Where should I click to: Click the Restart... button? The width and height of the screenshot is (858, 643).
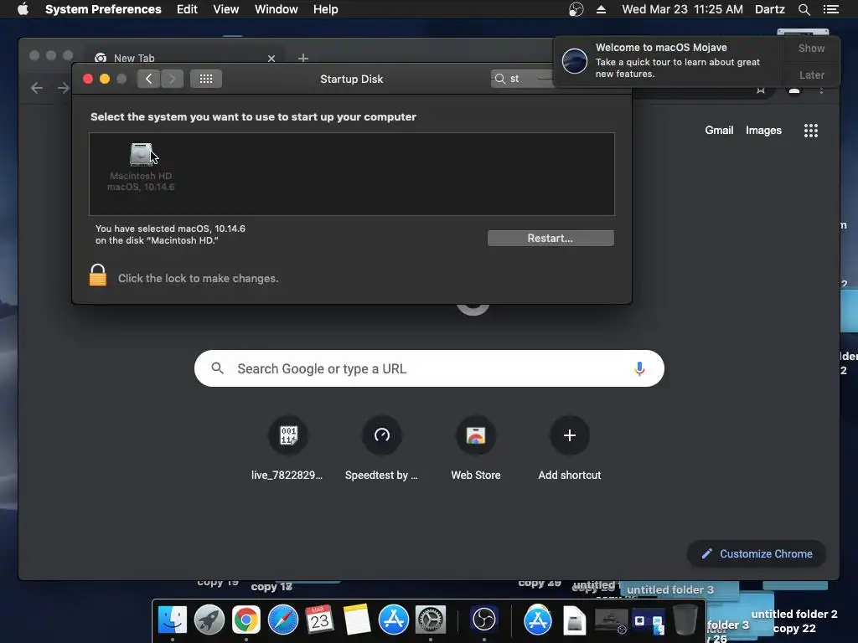pyautogui.click(x=550, y=238)
